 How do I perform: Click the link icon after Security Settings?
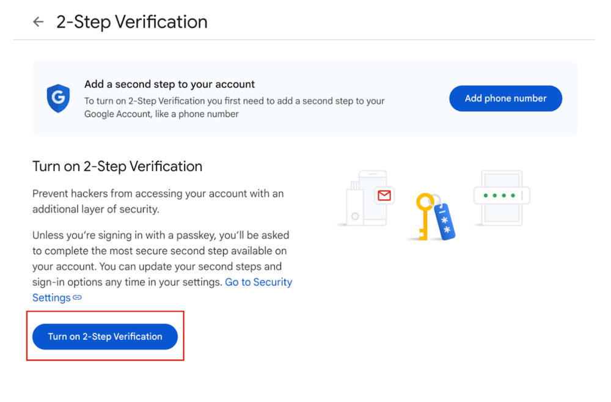coord(78,298)
